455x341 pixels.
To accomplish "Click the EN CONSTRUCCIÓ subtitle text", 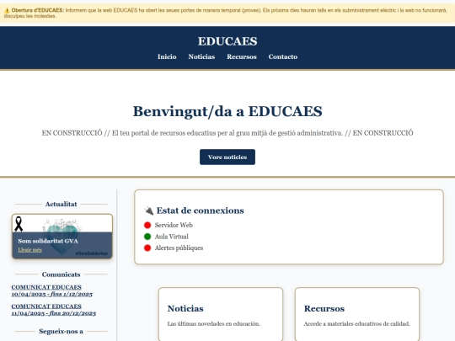I will coord(227,133).
